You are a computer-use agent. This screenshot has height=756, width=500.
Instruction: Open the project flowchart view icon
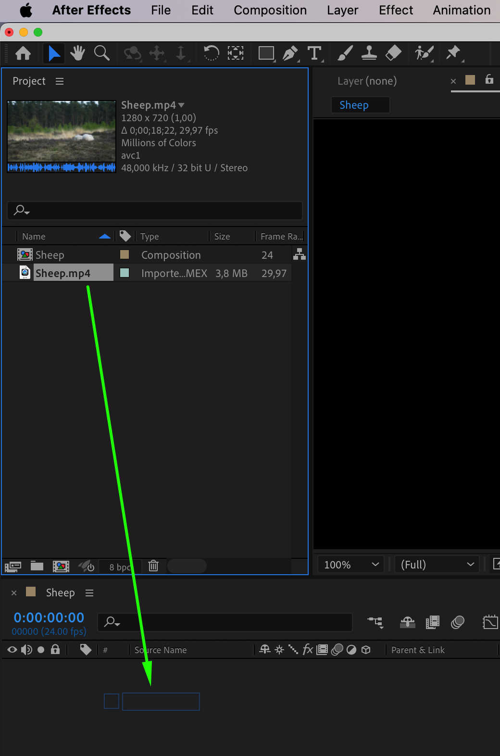click(x=300, y=254)
